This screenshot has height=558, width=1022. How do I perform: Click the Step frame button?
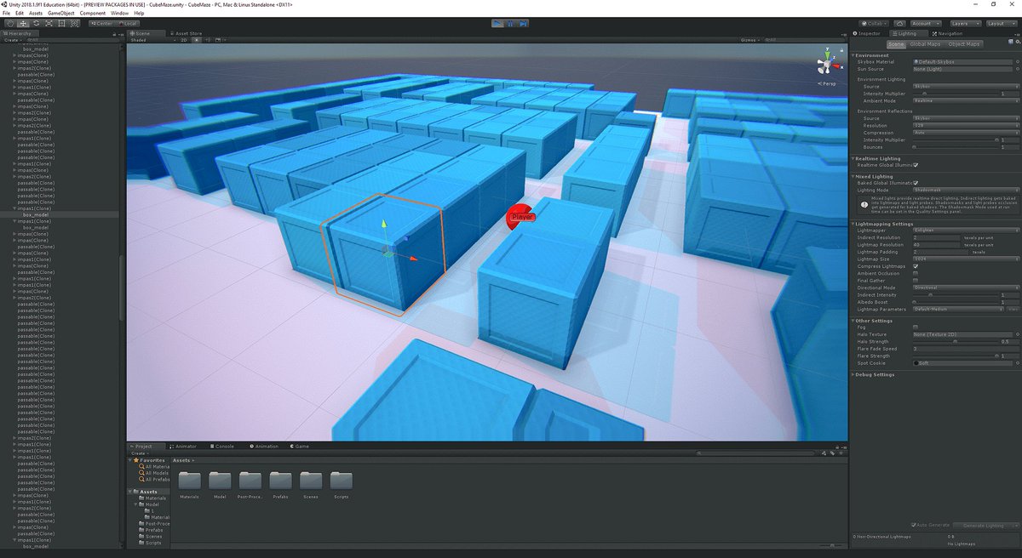523,23
